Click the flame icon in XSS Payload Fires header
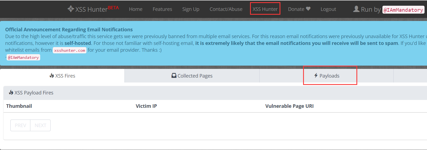Screen dimensions: 427x150 11,93
